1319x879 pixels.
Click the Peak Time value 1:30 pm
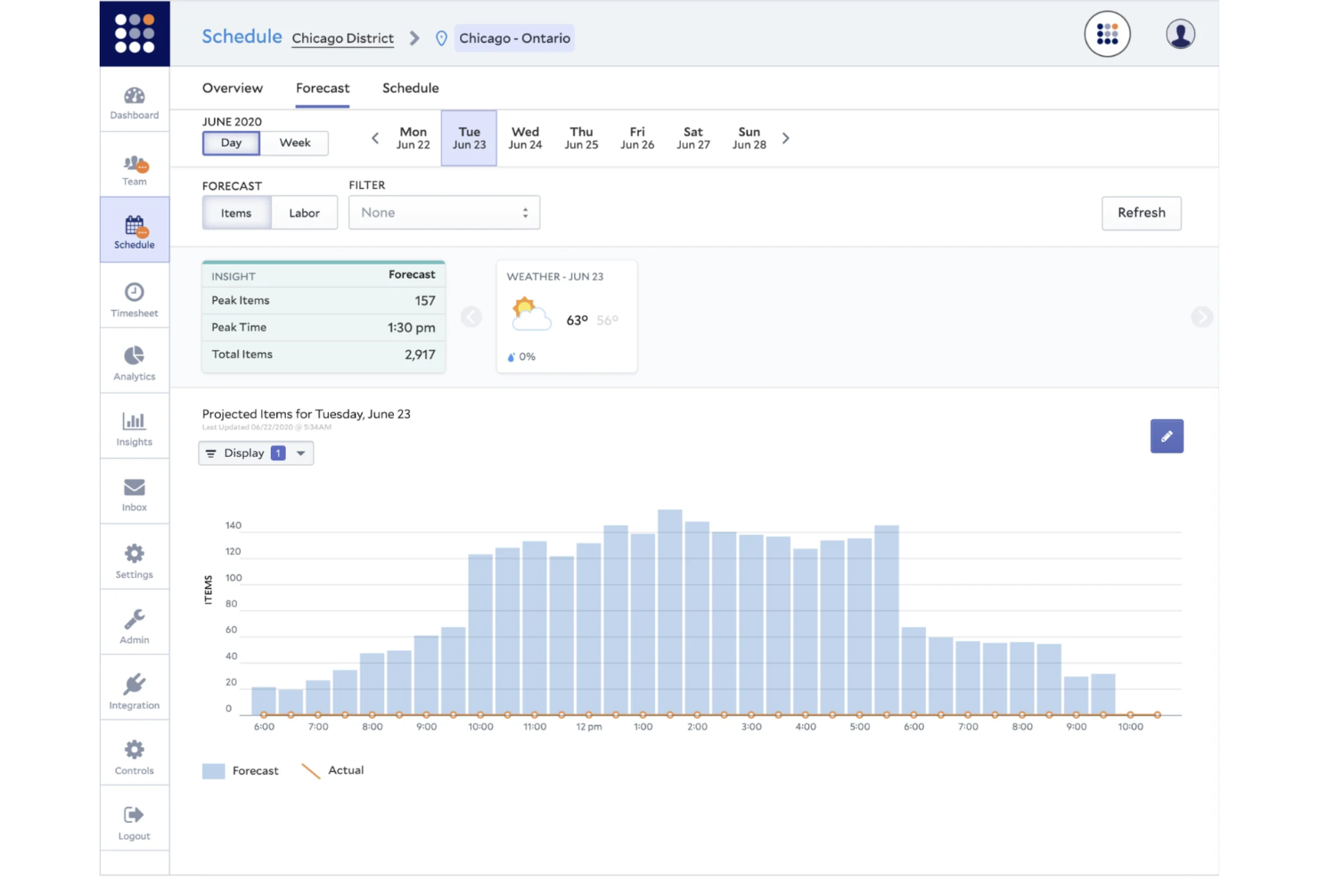[x=412, y=328]
